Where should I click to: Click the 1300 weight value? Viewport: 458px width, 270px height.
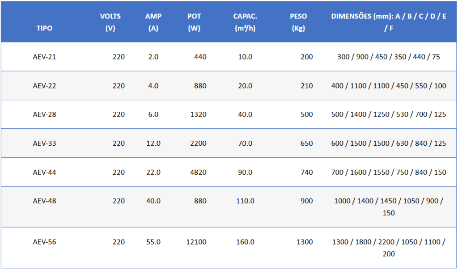(x=305, y=242)
